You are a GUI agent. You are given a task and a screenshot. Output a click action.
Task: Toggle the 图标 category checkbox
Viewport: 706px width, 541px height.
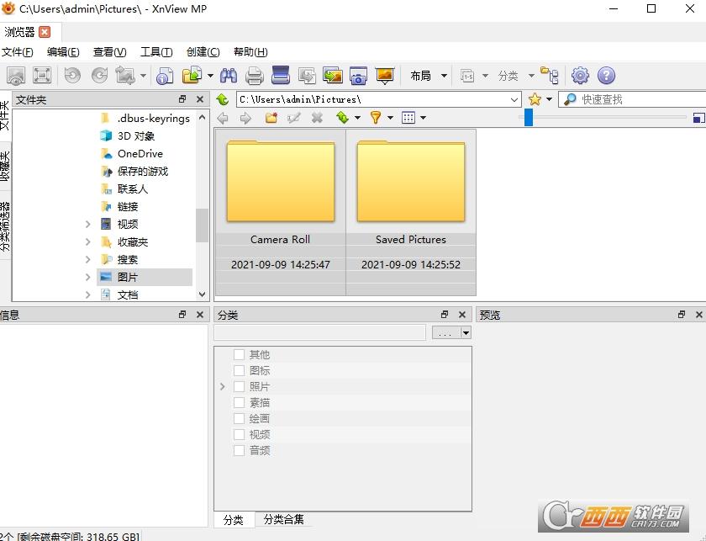[239, 370]
